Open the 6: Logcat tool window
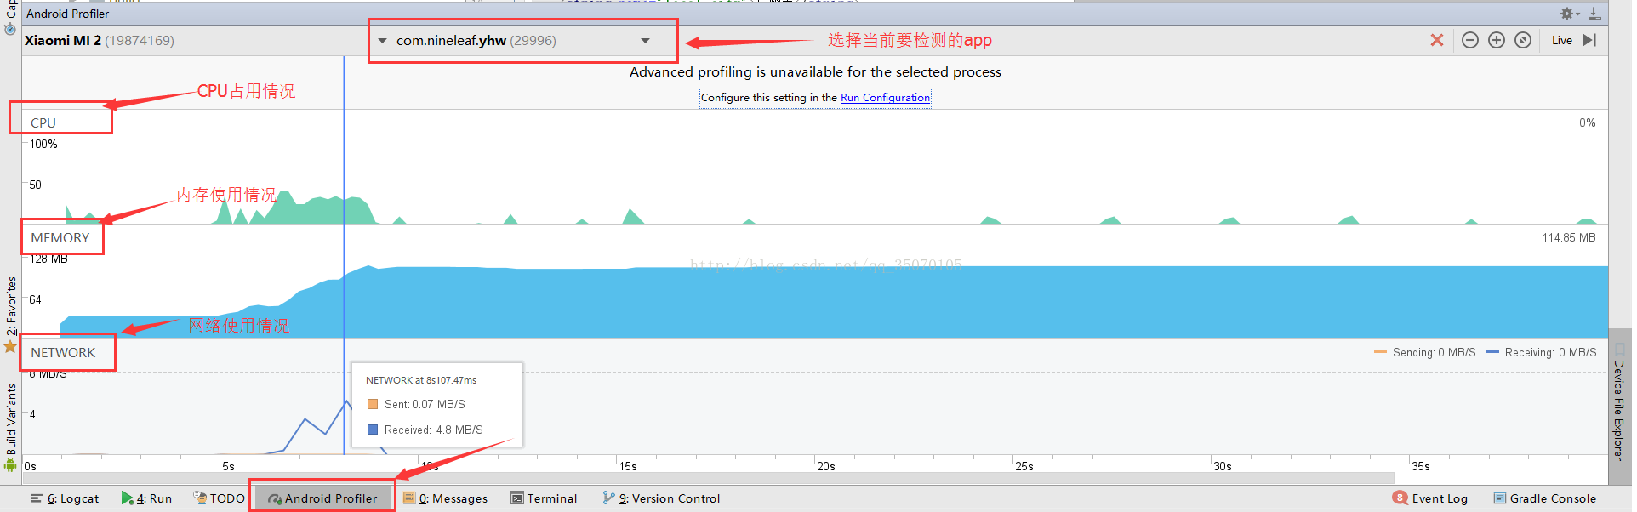 coord(65,498)
